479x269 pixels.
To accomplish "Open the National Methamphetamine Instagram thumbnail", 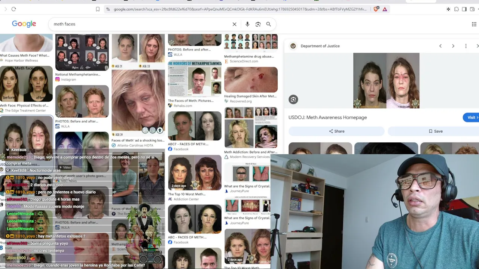I will pos(82,52).
